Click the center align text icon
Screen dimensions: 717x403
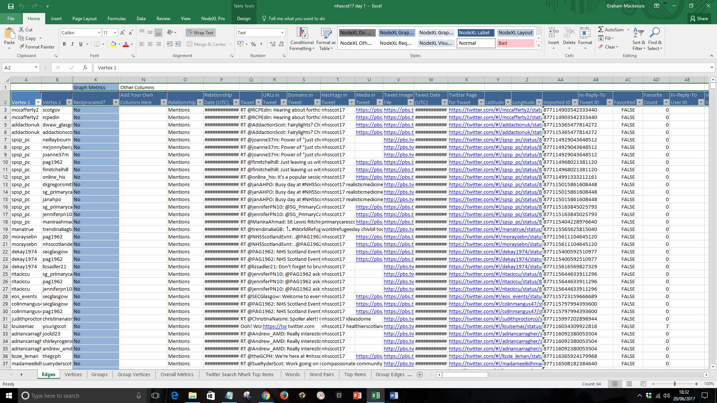coord(150,44)
